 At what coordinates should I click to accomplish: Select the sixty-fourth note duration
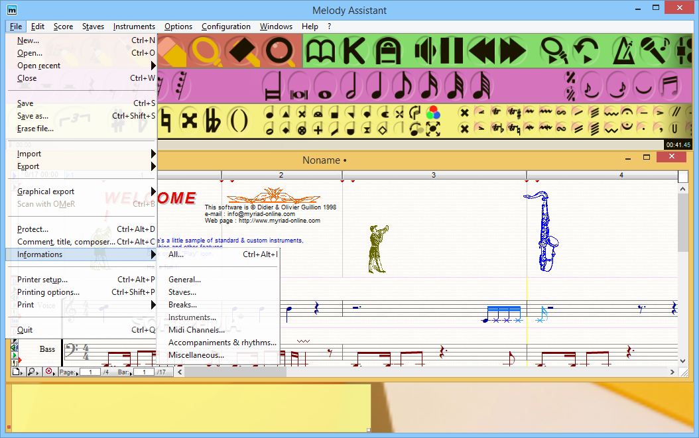pyautogui.click(x=481, y=85)
